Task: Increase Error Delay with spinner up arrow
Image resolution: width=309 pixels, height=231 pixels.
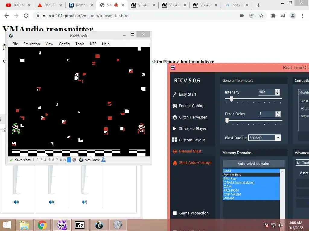Action: 278,112
